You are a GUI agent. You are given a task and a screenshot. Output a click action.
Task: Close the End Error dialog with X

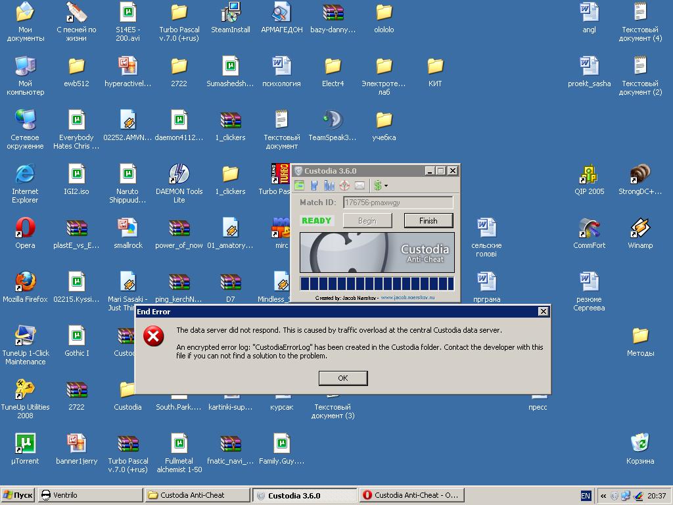543,311
